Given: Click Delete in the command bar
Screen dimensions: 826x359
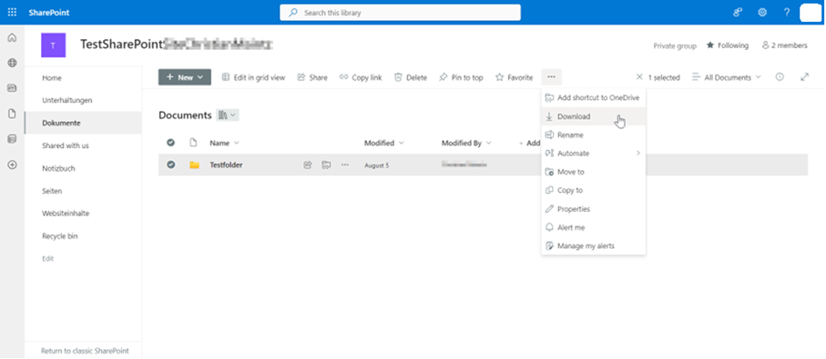Looking at the screenshot, I should [x=411, y=77].
